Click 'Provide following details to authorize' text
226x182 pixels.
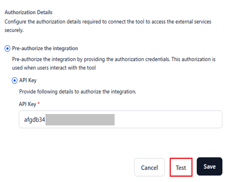tap(77, 92)
